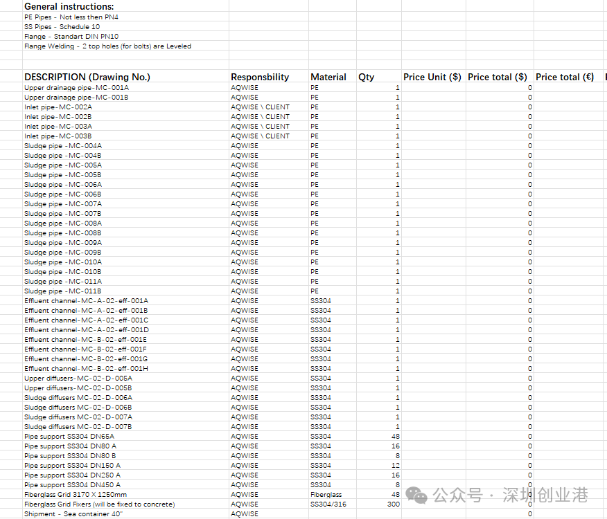Screen dimensions: 607x519
Task: Click the 'Sludge pipe -MC-007B' cell
Action: tap(125, 213)
